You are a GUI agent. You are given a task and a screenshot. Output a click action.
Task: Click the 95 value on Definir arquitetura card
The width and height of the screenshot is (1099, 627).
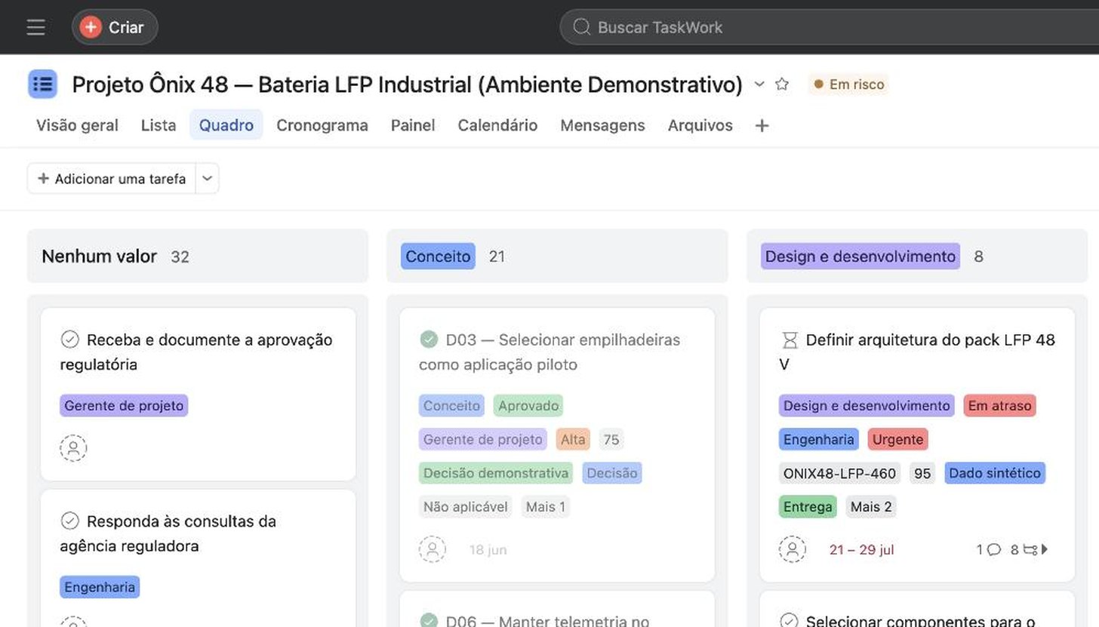click(x=922, y=473)
